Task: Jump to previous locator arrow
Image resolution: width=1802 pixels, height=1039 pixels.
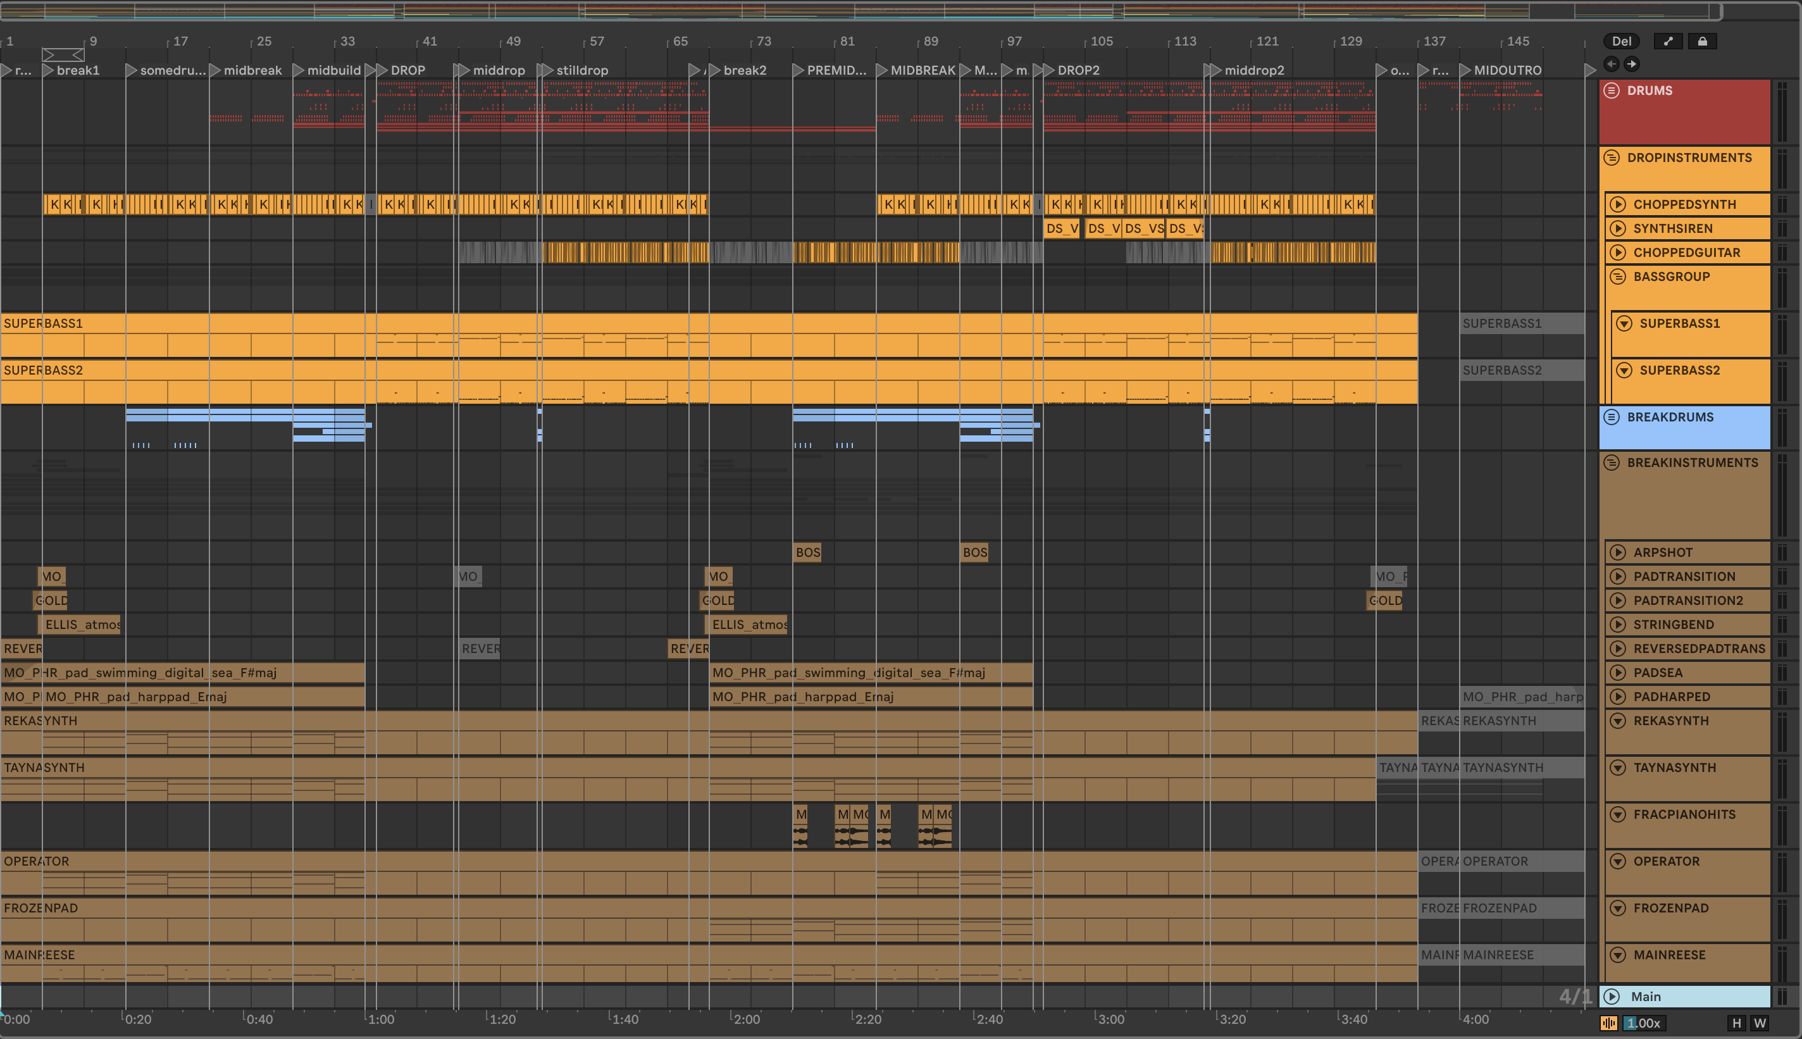Action: (x=1612, y=64)
